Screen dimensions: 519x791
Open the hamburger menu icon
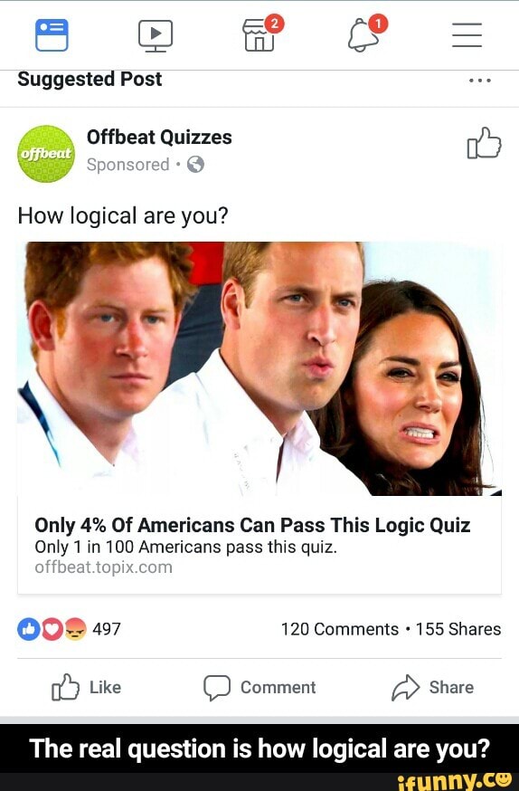pos(467,34)
